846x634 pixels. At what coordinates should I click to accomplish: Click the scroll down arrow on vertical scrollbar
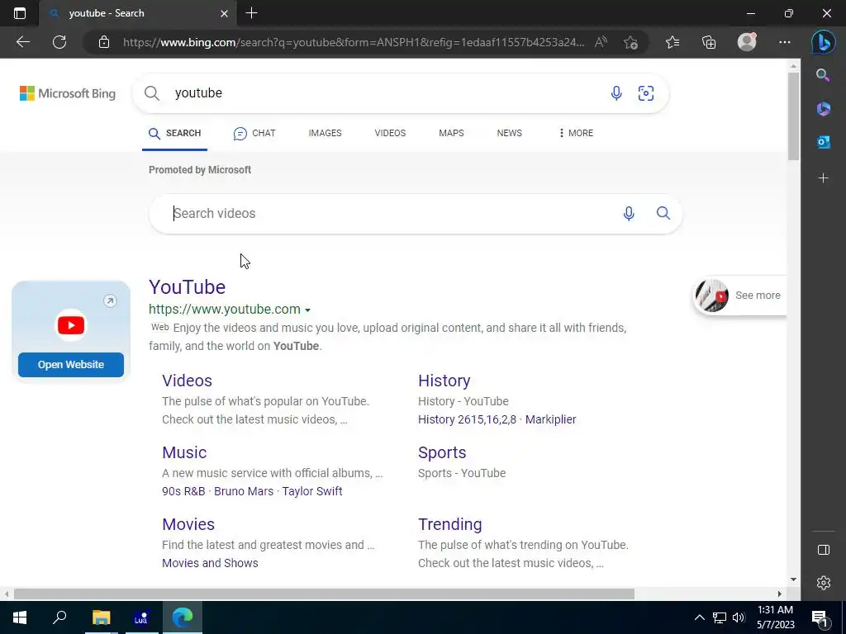(x=793, y=580)
